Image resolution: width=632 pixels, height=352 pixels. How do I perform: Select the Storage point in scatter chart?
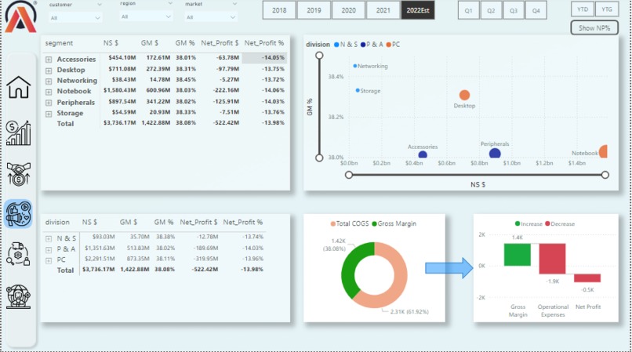358,91
